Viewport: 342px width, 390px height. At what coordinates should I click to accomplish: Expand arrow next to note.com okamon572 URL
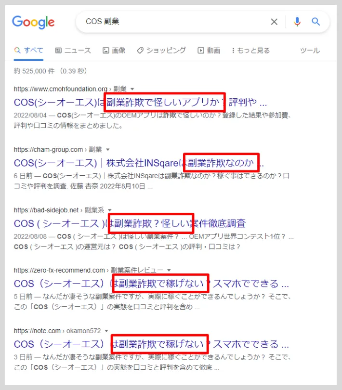107,331
